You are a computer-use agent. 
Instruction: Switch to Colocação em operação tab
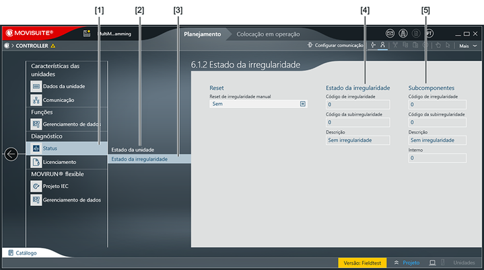[x=268, y=34]
